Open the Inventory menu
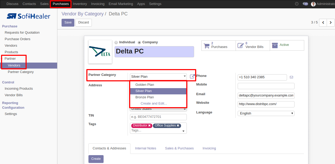 tap(80, 4)
